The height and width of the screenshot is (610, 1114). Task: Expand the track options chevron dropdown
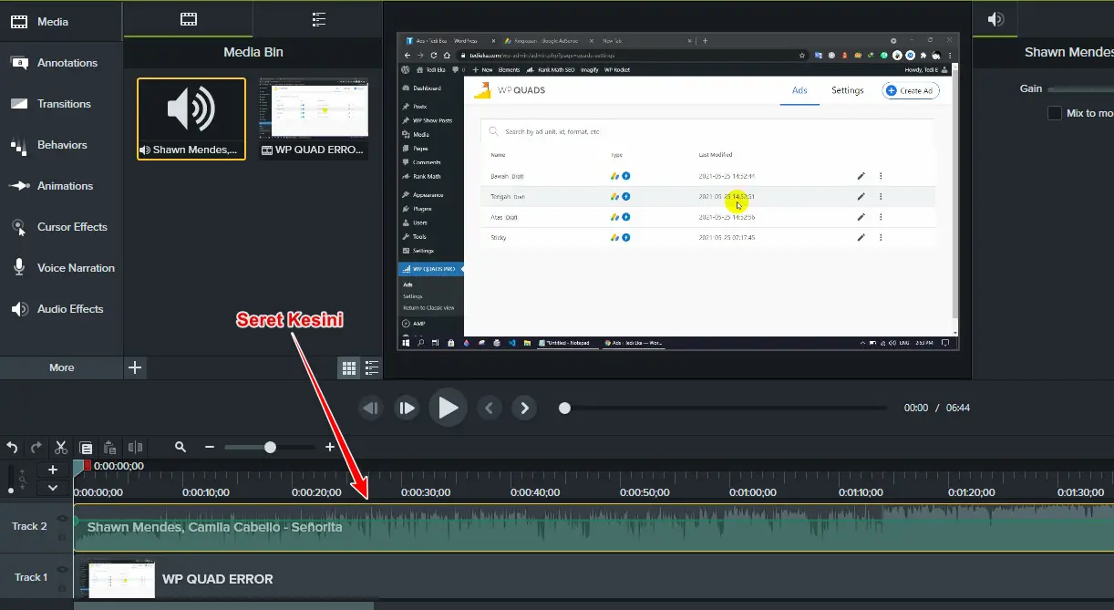(53, 488)
